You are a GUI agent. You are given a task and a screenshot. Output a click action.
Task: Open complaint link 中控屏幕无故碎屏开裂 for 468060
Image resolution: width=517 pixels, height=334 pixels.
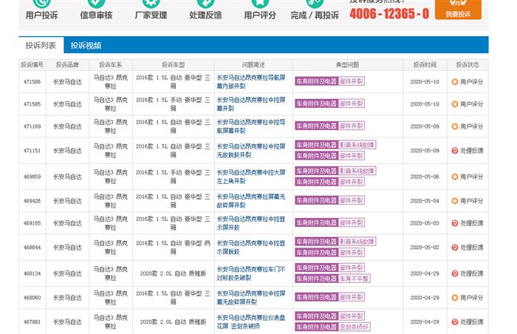(x=251, y=297)
